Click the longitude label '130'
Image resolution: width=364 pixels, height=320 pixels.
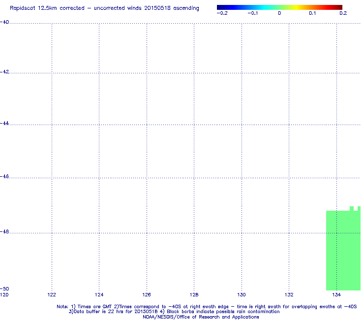pos(242,295)
